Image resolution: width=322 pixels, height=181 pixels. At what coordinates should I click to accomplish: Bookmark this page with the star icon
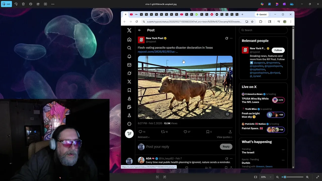[x=252, y=22]
